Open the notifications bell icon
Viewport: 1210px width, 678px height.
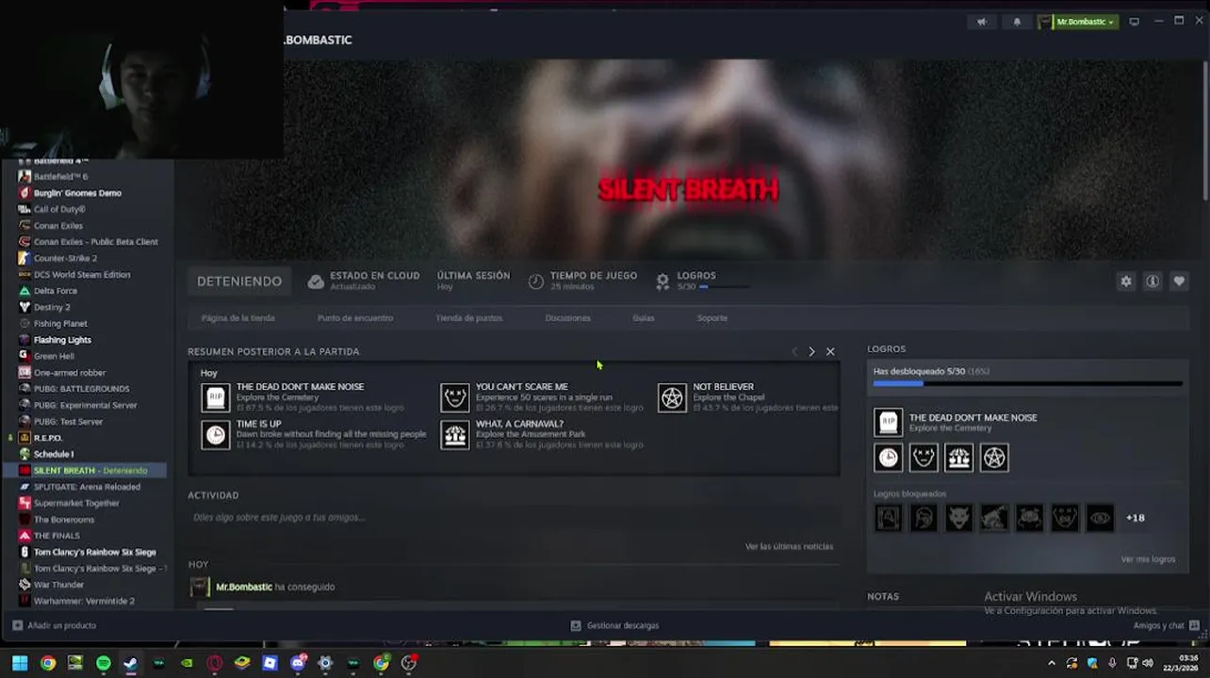(1017, 22)
